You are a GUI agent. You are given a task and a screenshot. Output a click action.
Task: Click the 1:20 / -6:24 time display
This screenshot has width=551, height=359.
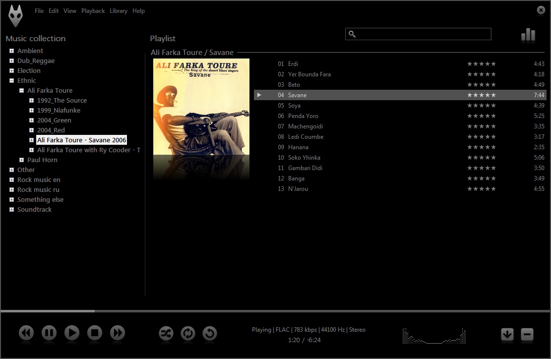(305, 340)
